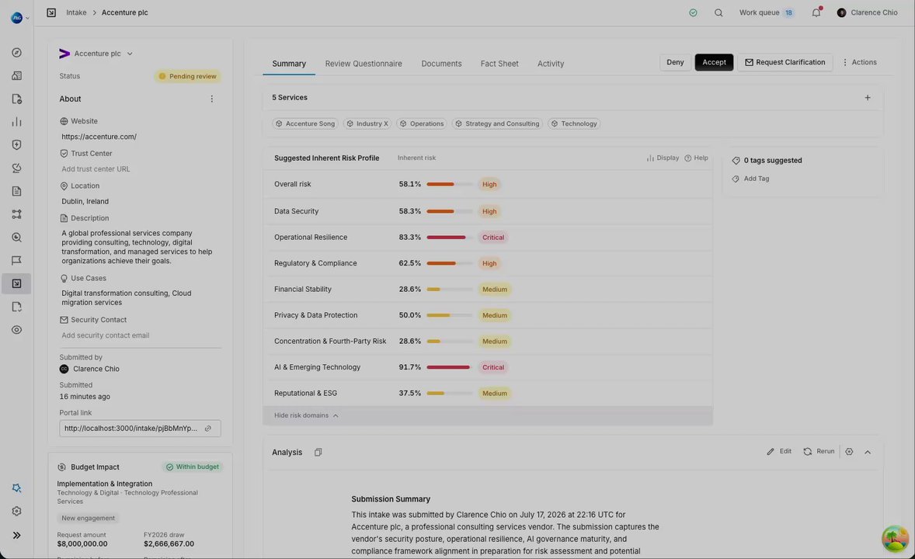Screen dimensions: 915x559
Task: Switch to the Documents tab
Action: click(441, 64)
